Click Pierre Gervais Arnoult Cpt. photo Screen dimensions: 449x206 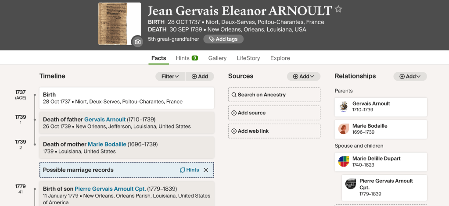[x=351, y=184]
